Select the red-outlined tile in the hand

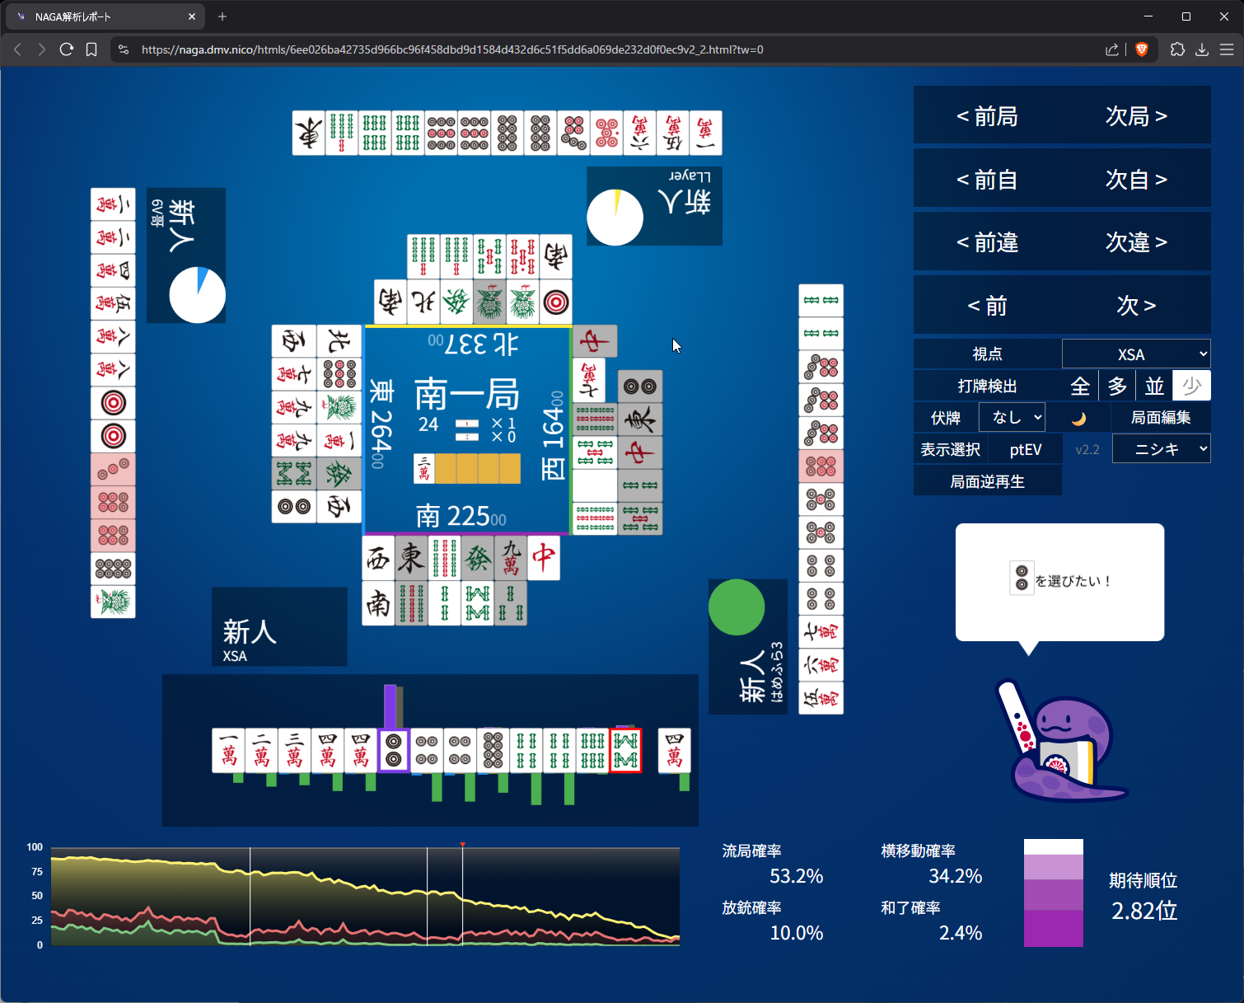[625, 750]
